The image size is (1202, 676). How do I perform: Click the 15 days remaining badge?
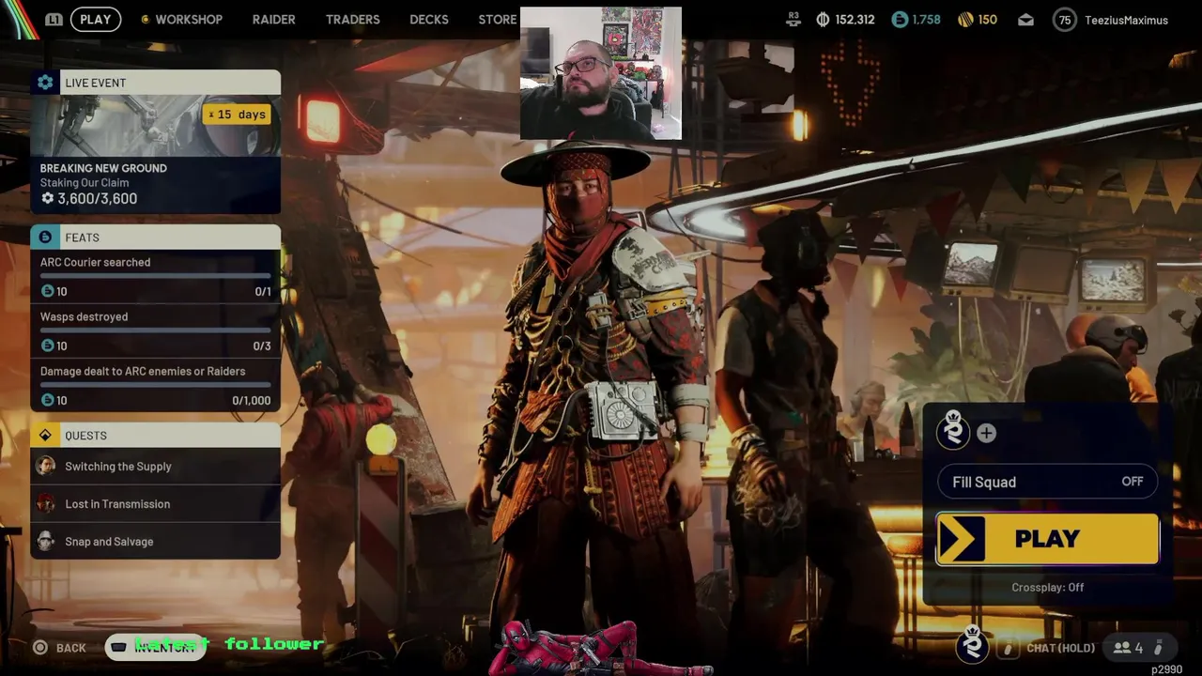(x=238, y=115)
